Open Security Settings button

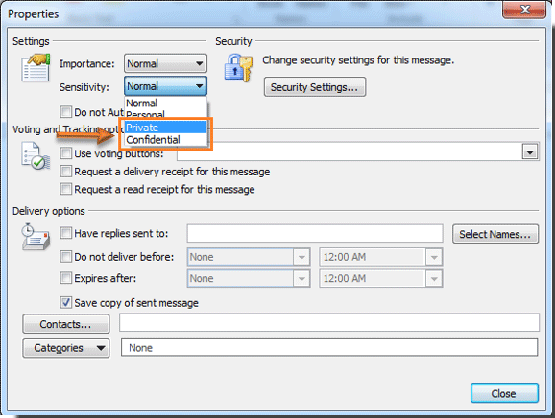tap(315, 87)
